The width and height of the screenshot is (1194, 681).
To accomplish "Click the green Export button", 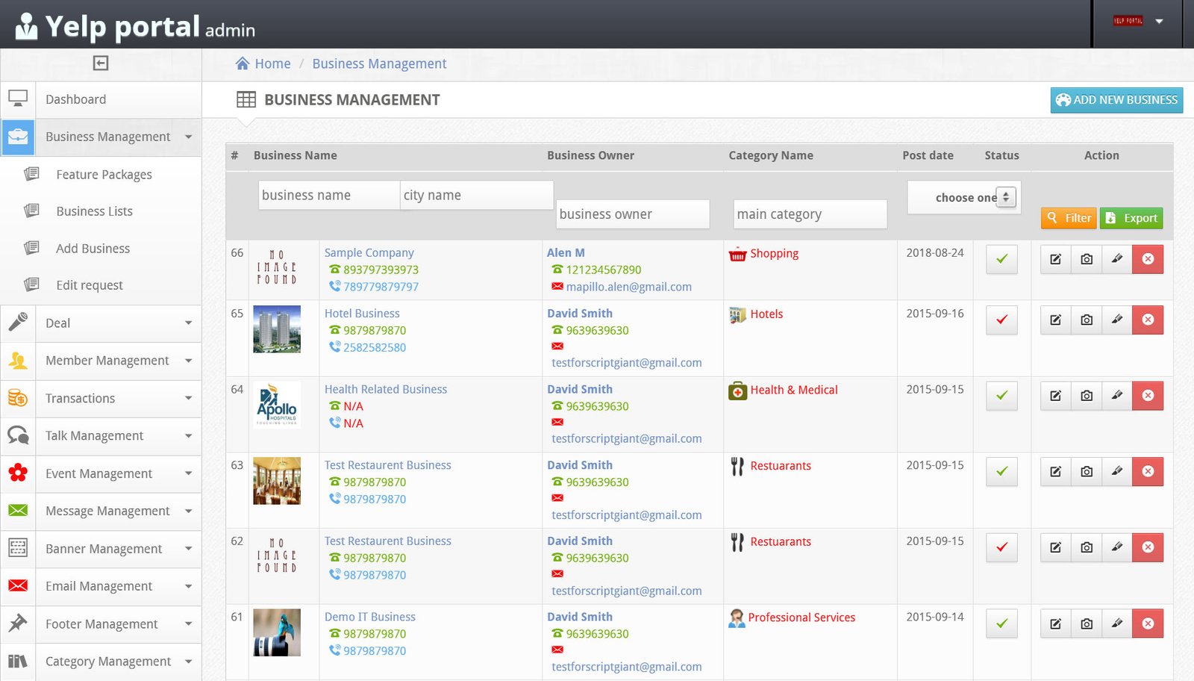I will 1131,218.
